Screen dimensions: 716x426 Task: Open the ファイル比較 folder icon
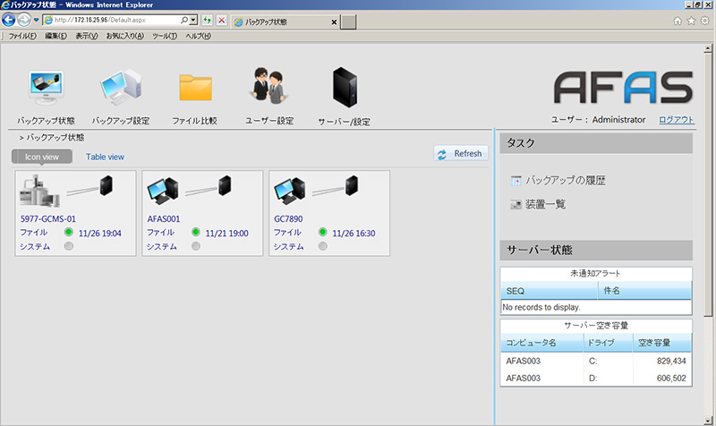[x=195, y=87]
